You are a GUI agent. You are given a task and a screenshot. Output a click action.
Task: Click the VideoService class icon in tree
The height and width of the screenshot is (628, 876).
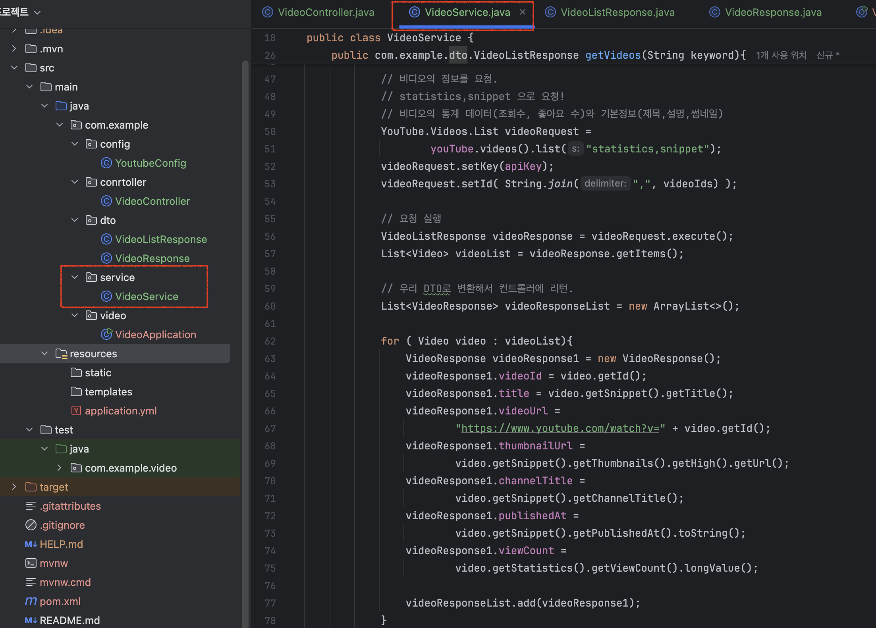[x=106, y=297]
